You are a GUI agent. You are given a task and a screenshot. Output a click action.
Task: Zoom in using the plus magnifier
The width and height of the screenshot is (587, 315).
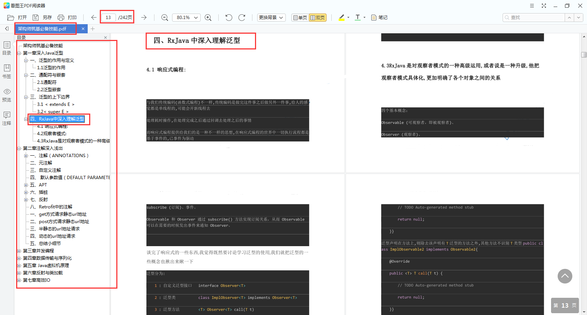pos(208,18)
